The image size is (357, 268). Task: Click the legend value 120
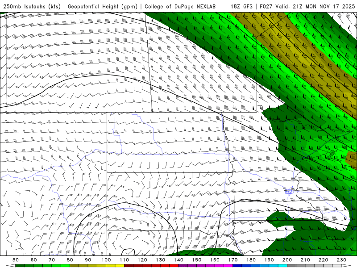click(x=142, y=260)
